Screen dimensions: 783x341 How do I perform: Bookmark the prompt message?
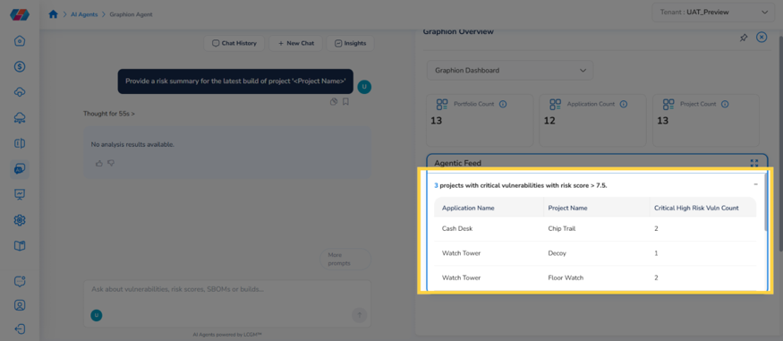(x=345, y=101)
